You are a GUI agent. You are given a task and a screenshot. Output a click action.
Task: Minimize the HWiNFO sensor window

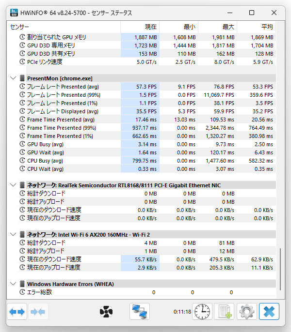[230, 13]
